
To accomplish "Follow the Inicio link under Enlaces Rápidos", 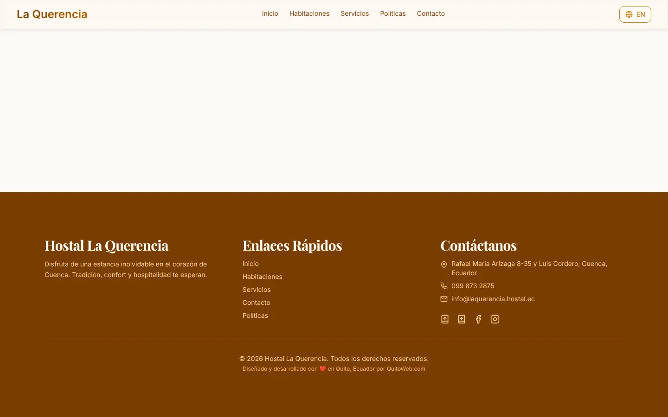I will pos(250,264).
